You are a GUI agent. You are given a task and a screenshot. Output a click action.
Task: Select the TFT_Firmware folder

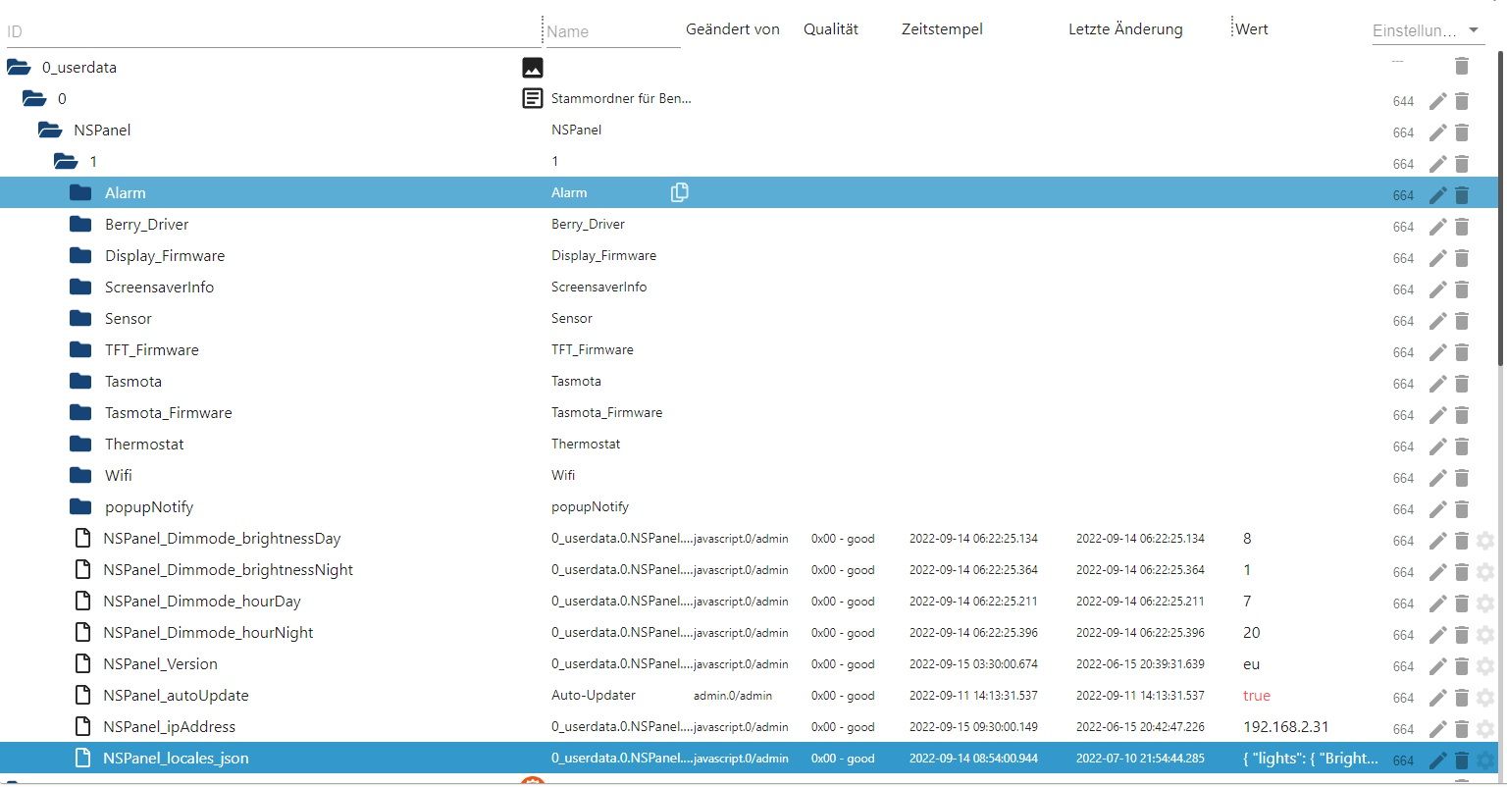tap(152, 350)
